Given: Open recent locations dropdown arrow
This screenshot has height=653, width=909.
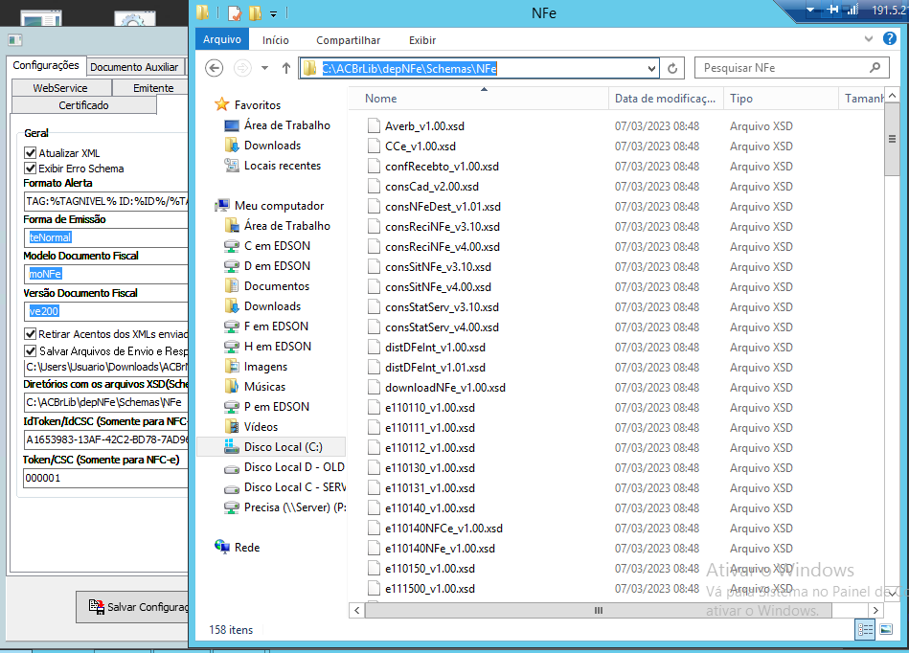Looking at the screenshot, I should [x=264, y=68].
